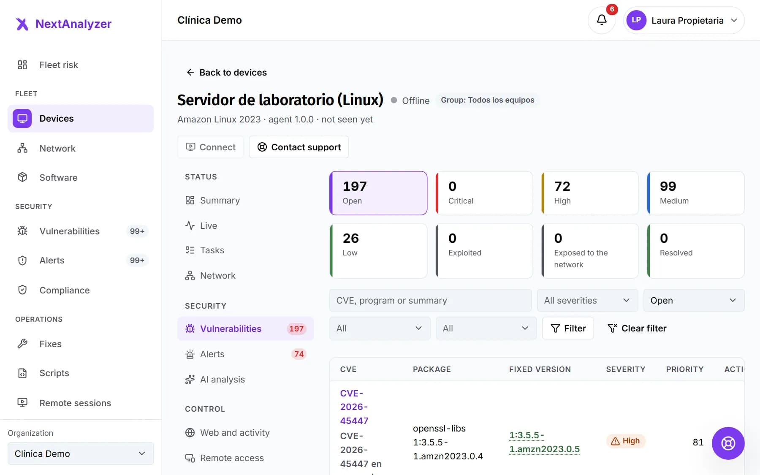
Task: Click the NextAnalyzer logo icon
Action: [x=22, y=24]
